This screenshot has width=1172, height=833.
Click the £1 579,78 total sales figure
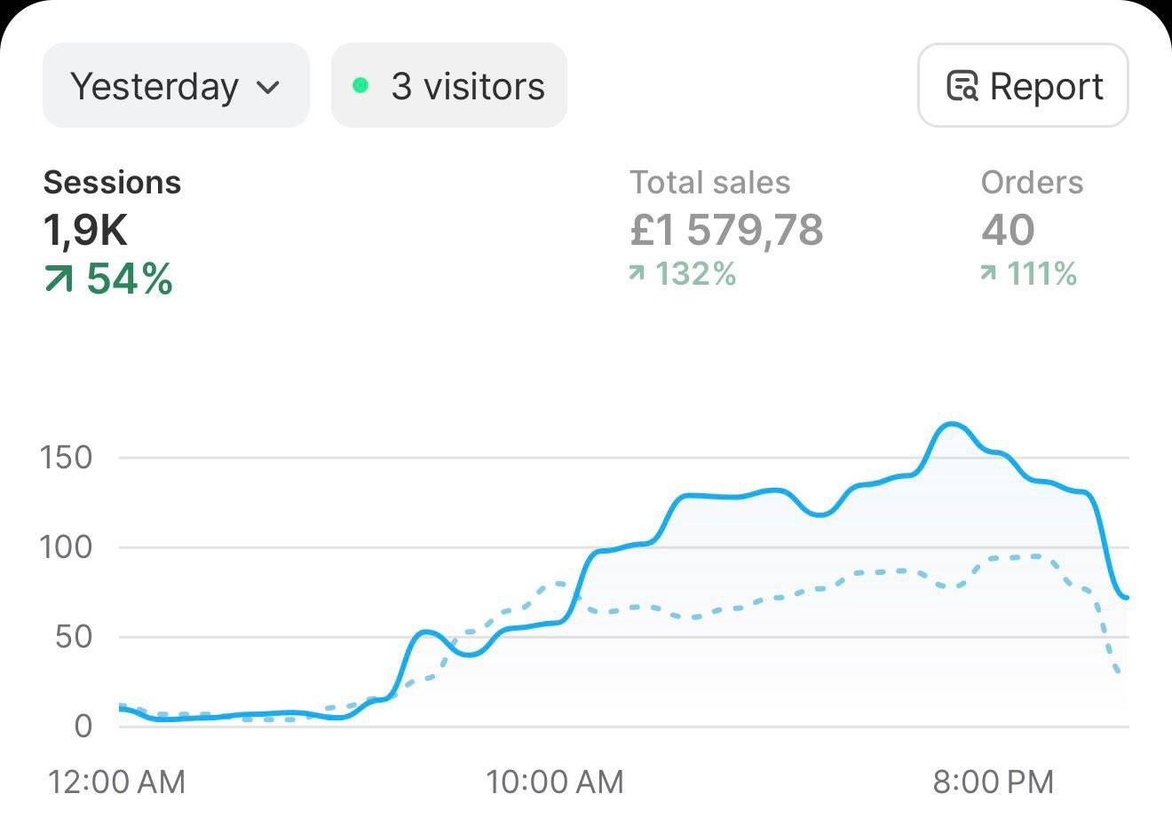click(x=726, y=230)
